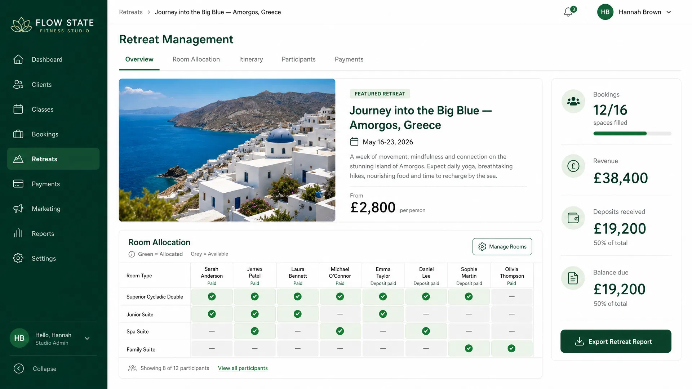The height and width of the screenshot is (389, 692).
Task: Click Sarah Anderson column header
Action: pyautogui.click(x=212, y=276)
